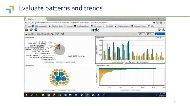
Task: Open Group: gridname axis label
Action: [97, 78]
